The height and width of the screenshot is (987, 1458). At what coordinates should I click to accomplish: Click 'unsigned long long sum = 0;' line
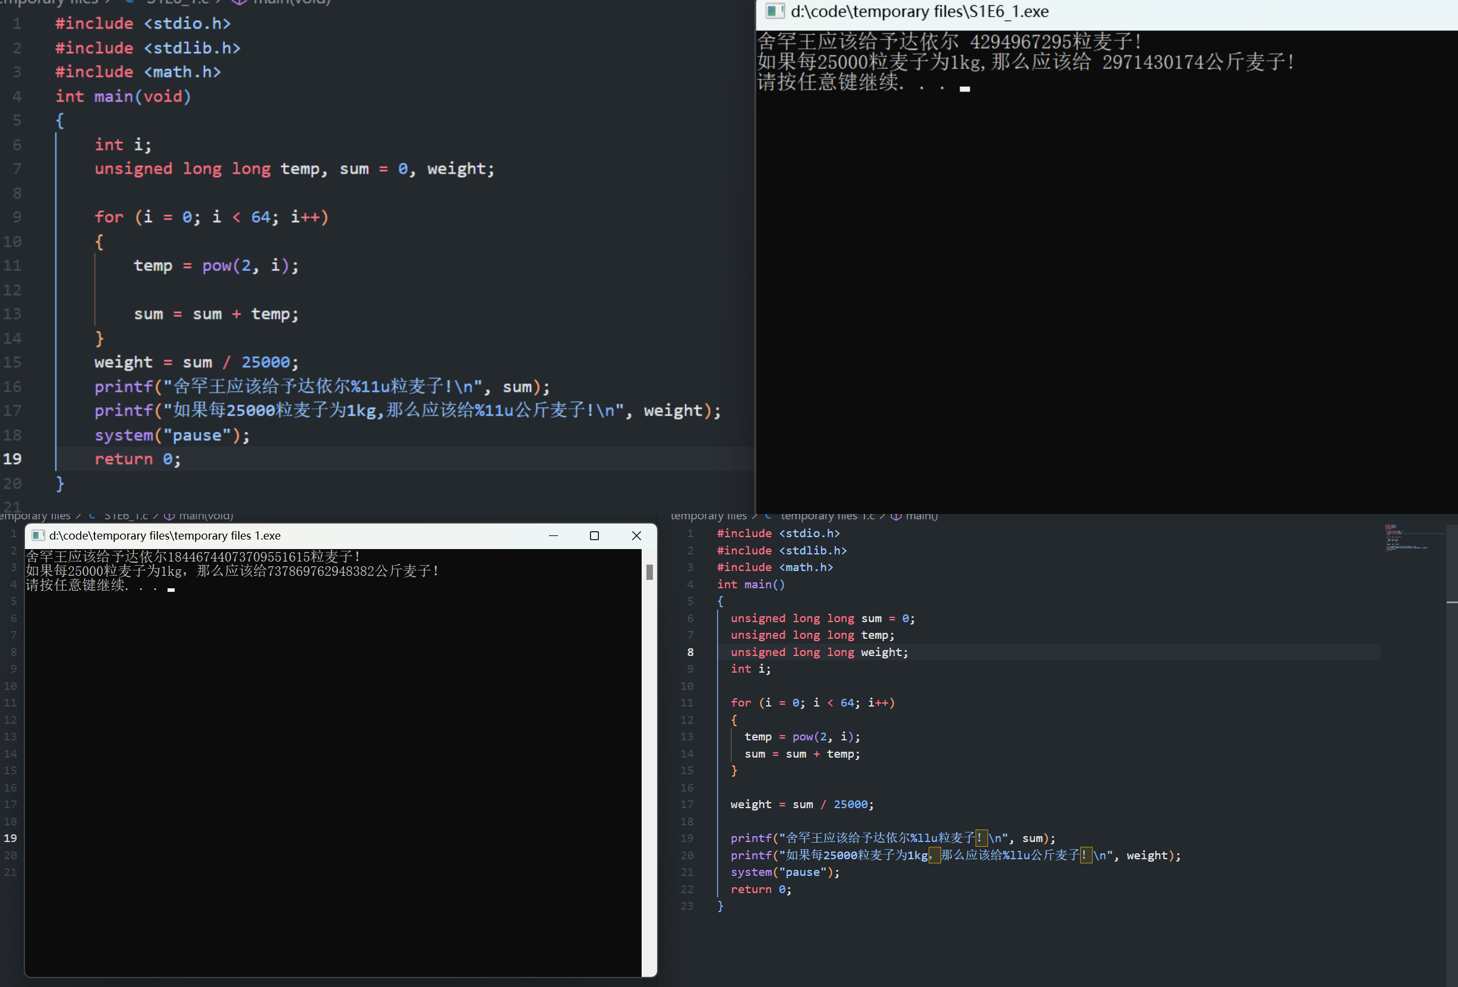822,618
